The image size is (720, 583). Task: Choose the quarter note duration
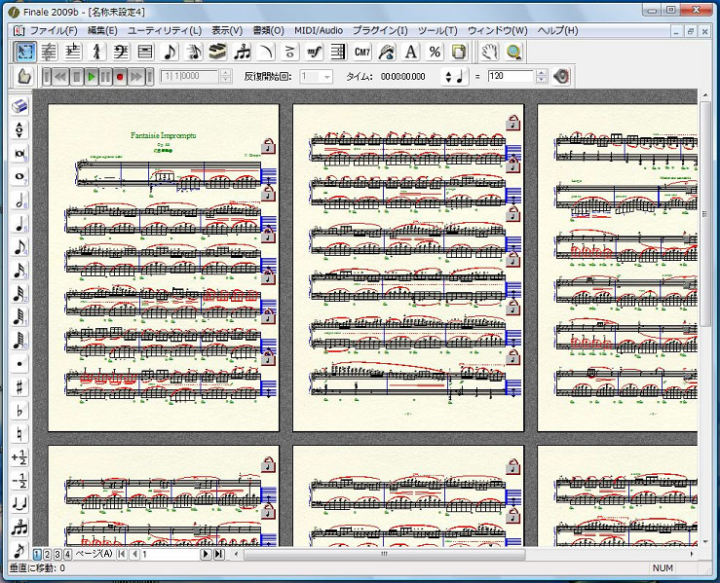coord(19,223)
